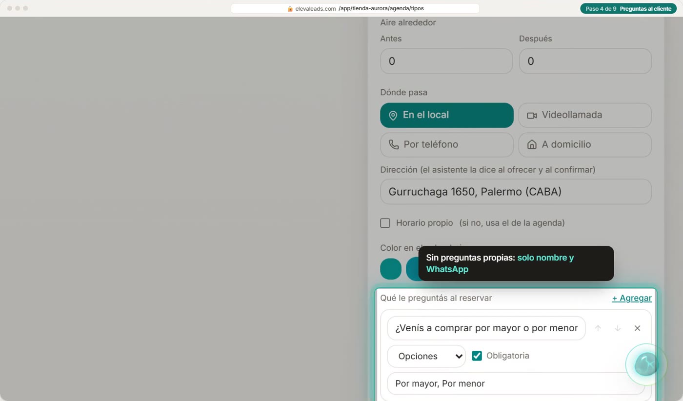Select the En el local option
683x401 pixels.
tap(447, 115)
